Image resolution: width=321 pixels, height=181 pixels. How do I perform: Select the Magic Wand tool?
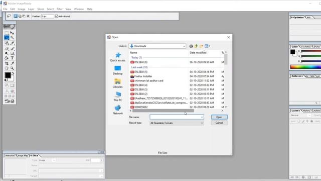click(12, 38)
